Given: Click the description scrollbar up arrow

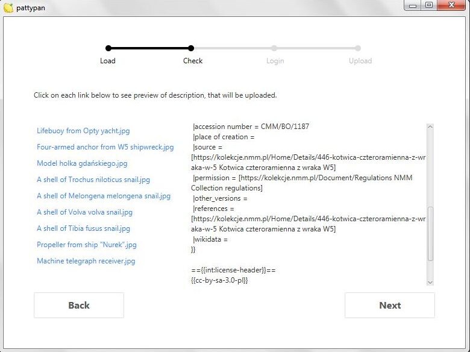Looking at the screenshot, I should click(430, 127).
